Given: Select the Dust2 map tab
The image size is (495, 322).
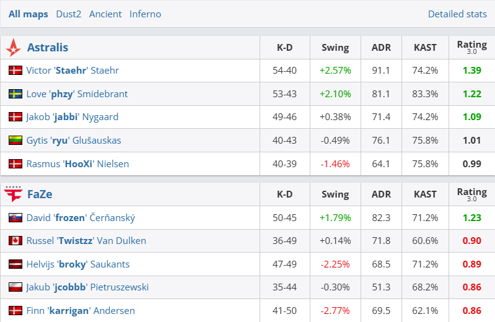Looking at the screenshot, I should click(69, 14).
